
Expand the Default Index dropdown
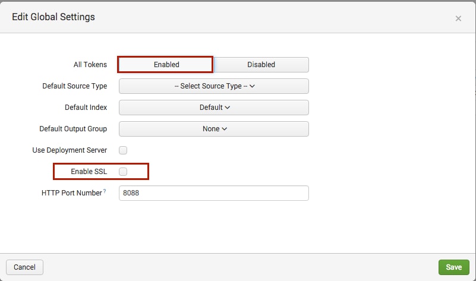click(214, 108)
